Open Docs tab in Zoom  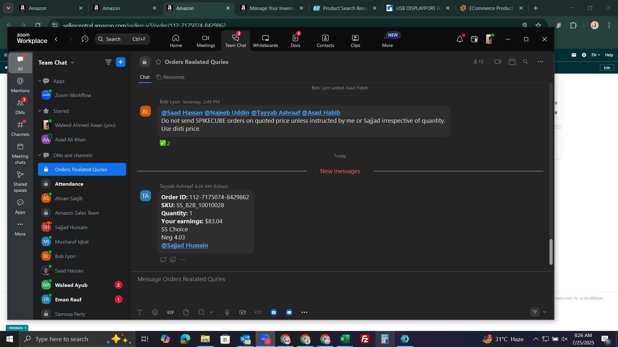point(295,41)
